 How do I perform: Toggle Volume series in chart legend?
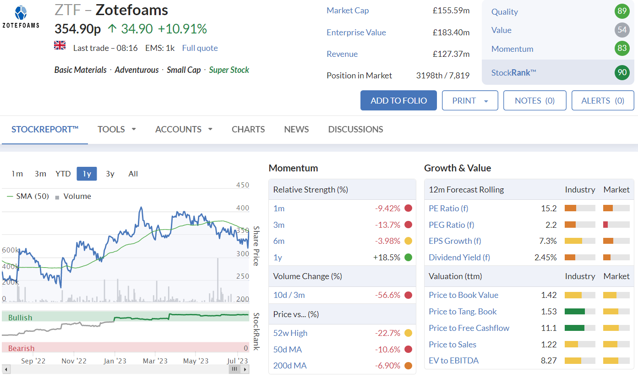[73, 196]
